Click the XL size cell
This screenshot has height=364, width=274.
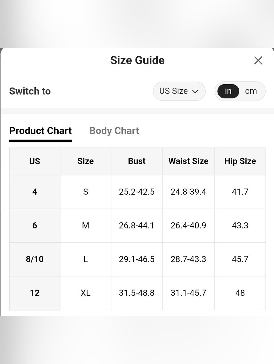click(x=85, y=293)
